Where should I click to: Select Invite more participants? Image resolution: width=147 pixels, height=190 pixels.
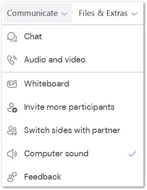73,107
